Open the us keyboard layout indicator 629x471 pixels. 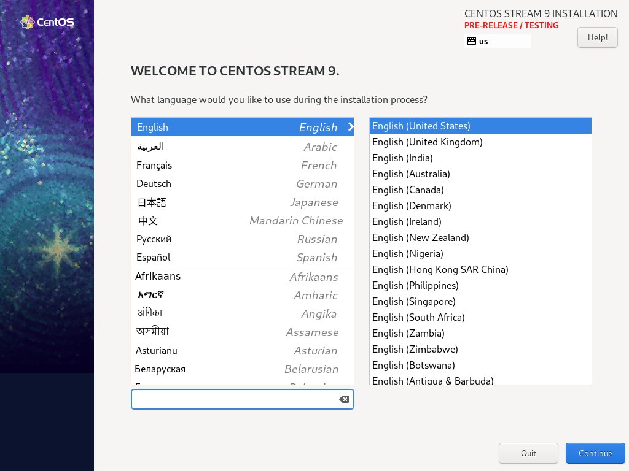pos(498,41)
